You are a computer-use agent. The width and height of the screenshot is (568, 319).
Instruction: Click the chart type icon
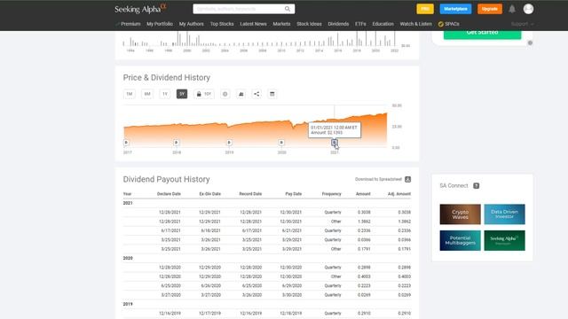(x=241, y=94)
